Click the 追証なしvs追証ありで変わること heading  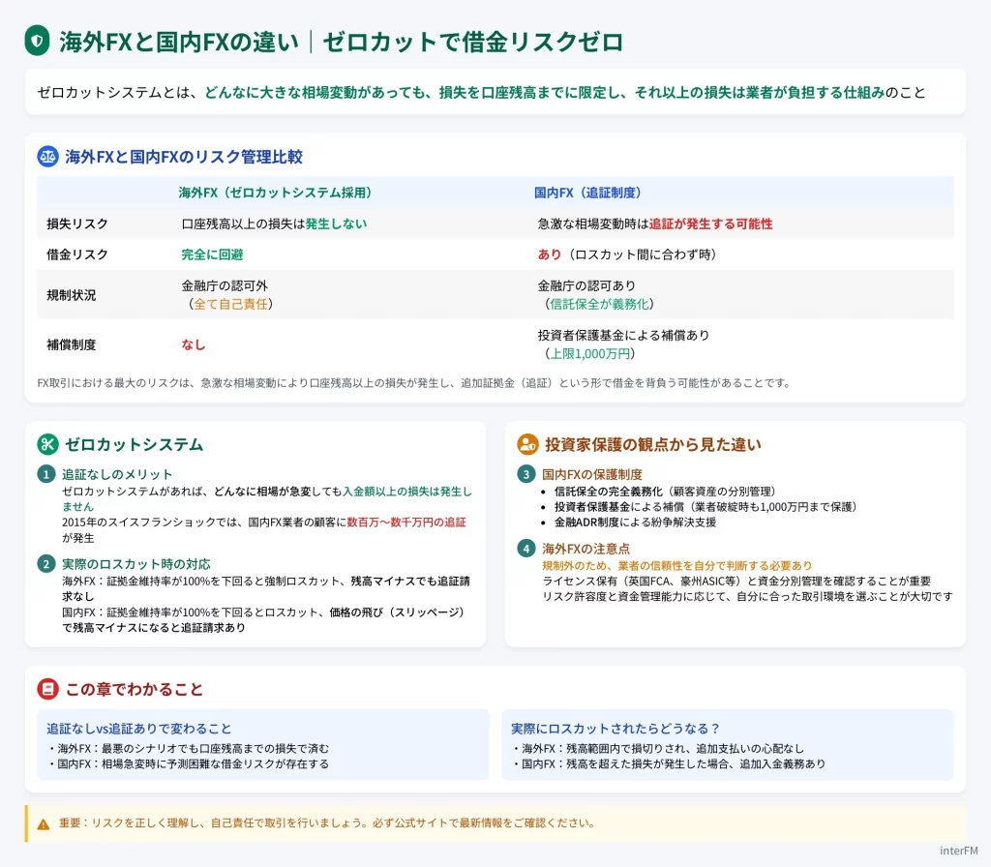pos(139,729)
